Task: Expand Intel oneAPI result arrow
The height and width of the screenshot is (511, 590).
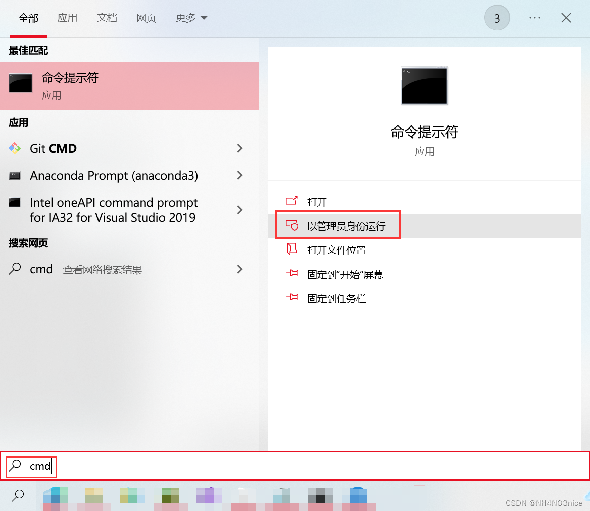Action: click(240, 210)
